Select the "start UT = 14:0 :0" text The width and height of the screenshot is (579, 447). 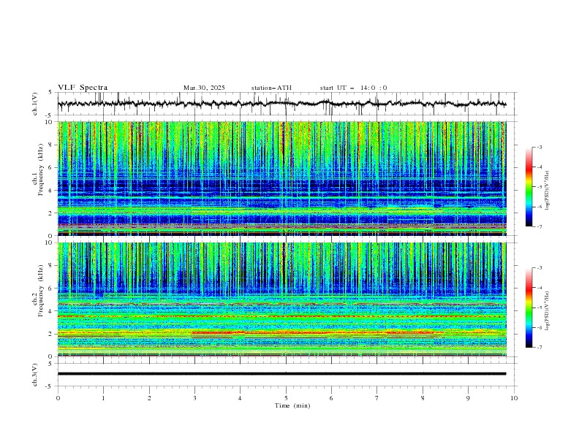[353, 88]
